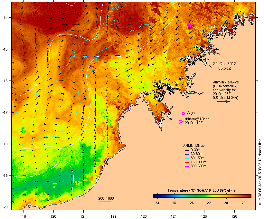This screenshot has height=219, width=264.
Task: Click the ANMN 12h av. heading
Action: (194, 146)
